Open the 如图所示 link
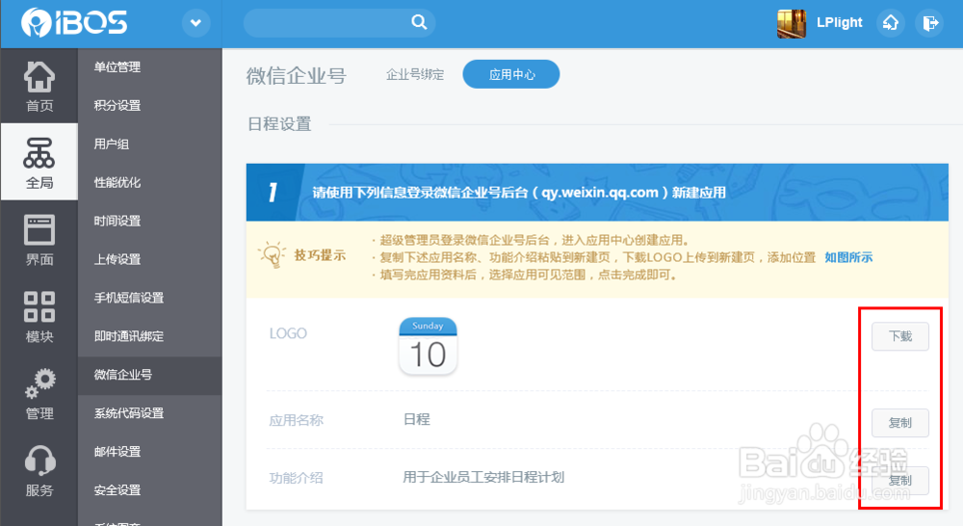Viewport: 963px width, 526px height. click(848, 257)
